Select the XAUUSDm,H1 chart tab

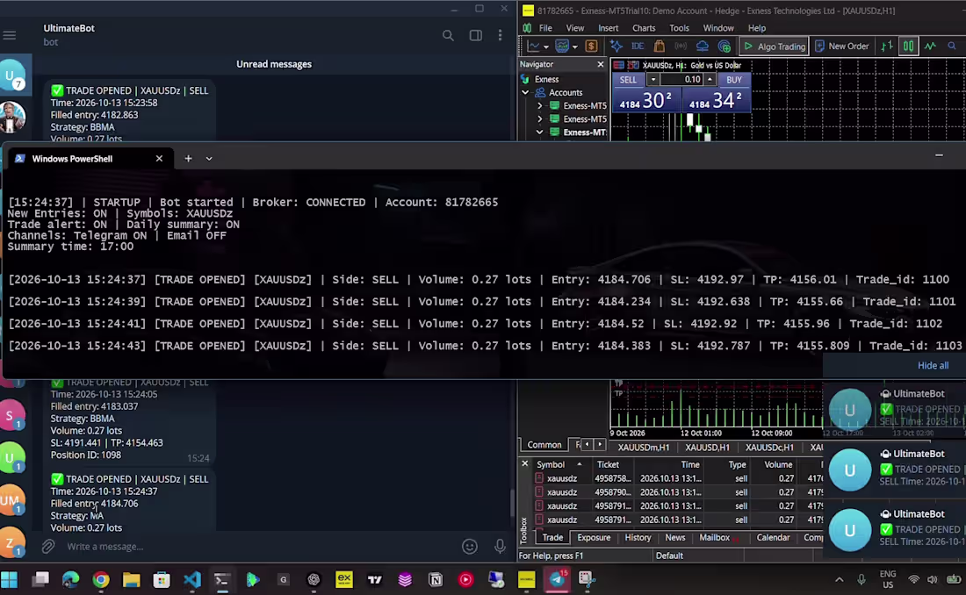pos(643,448)
